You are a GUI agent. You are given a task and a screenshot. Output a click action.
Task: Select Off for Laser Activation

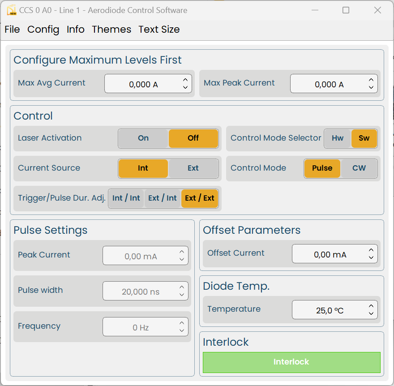193,138
